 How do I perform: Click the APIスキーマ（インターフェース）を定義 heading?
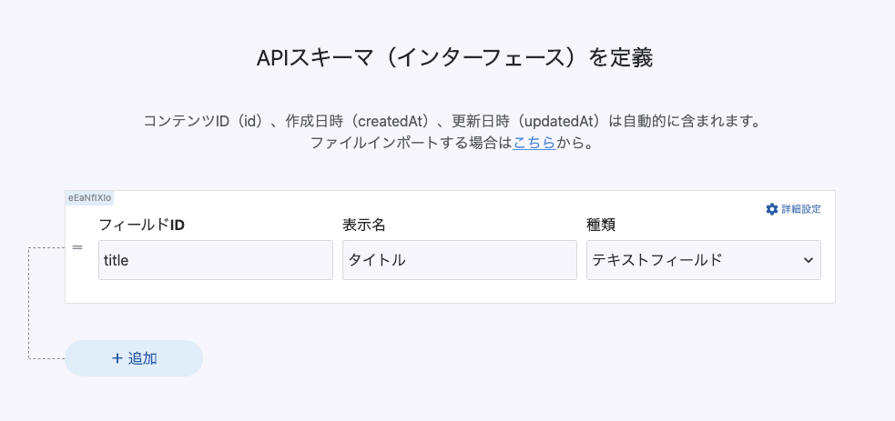(x=454, y=58)
